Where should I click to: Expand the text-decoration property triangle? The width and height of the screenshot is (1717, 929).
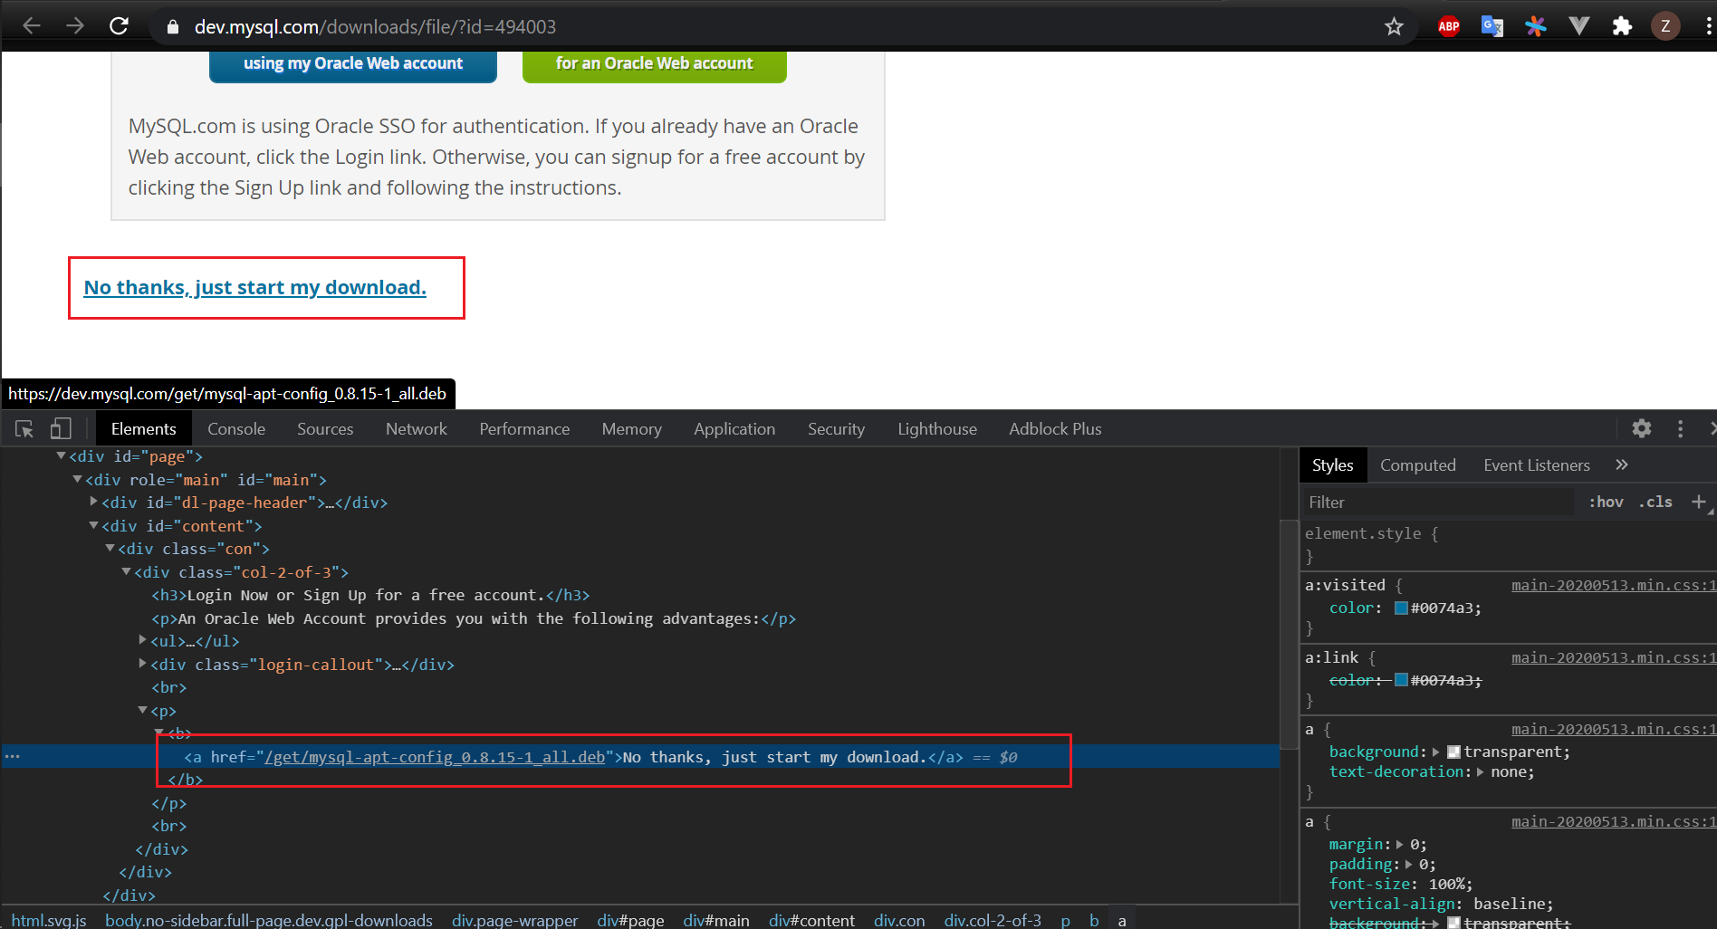click(x=1481, y=772)
